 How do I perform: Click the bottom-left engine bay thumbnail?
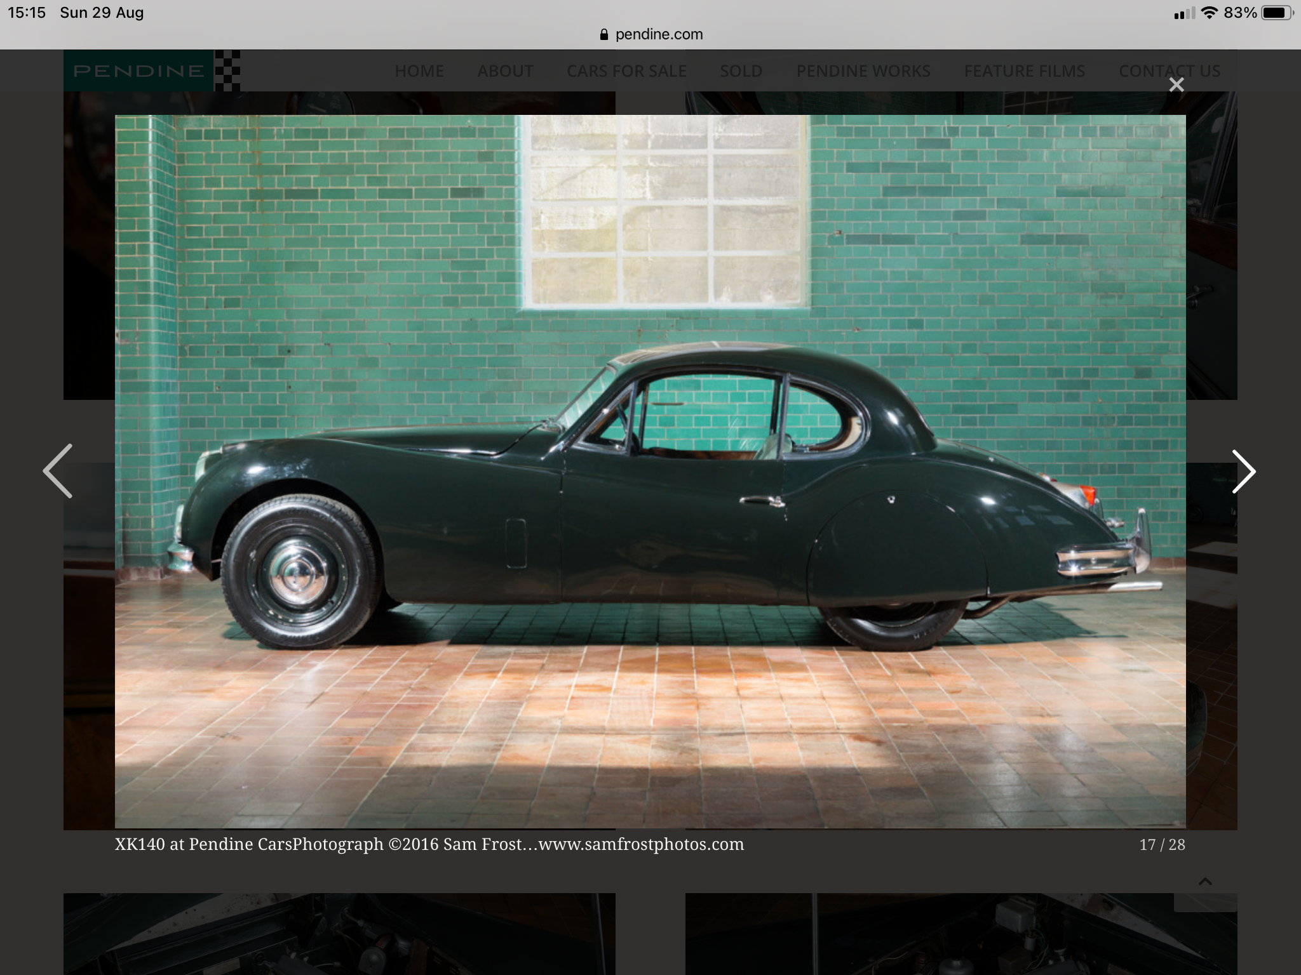click(339, 933)
